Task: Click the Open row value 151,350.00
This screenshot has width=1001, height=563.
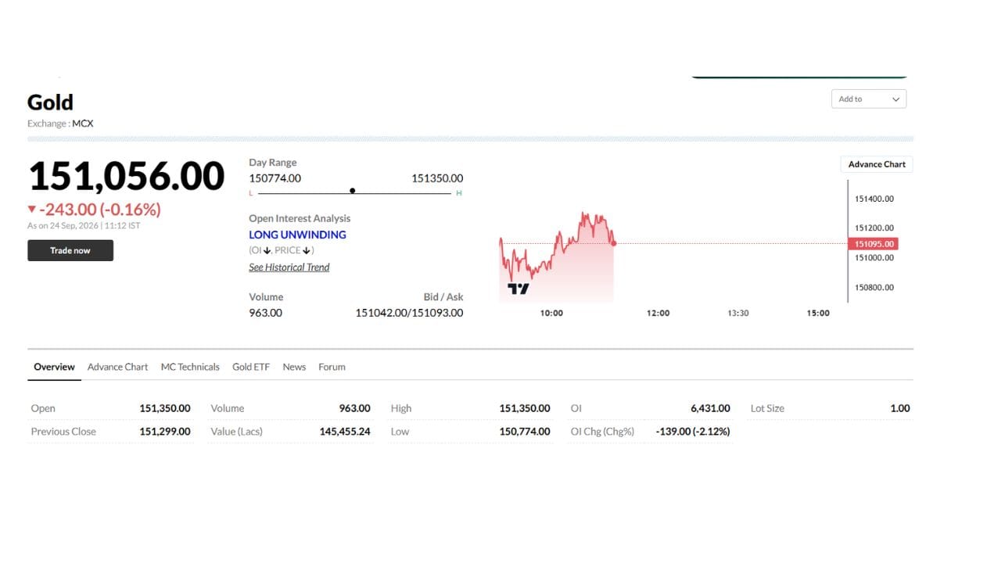Action: [165, 408]
